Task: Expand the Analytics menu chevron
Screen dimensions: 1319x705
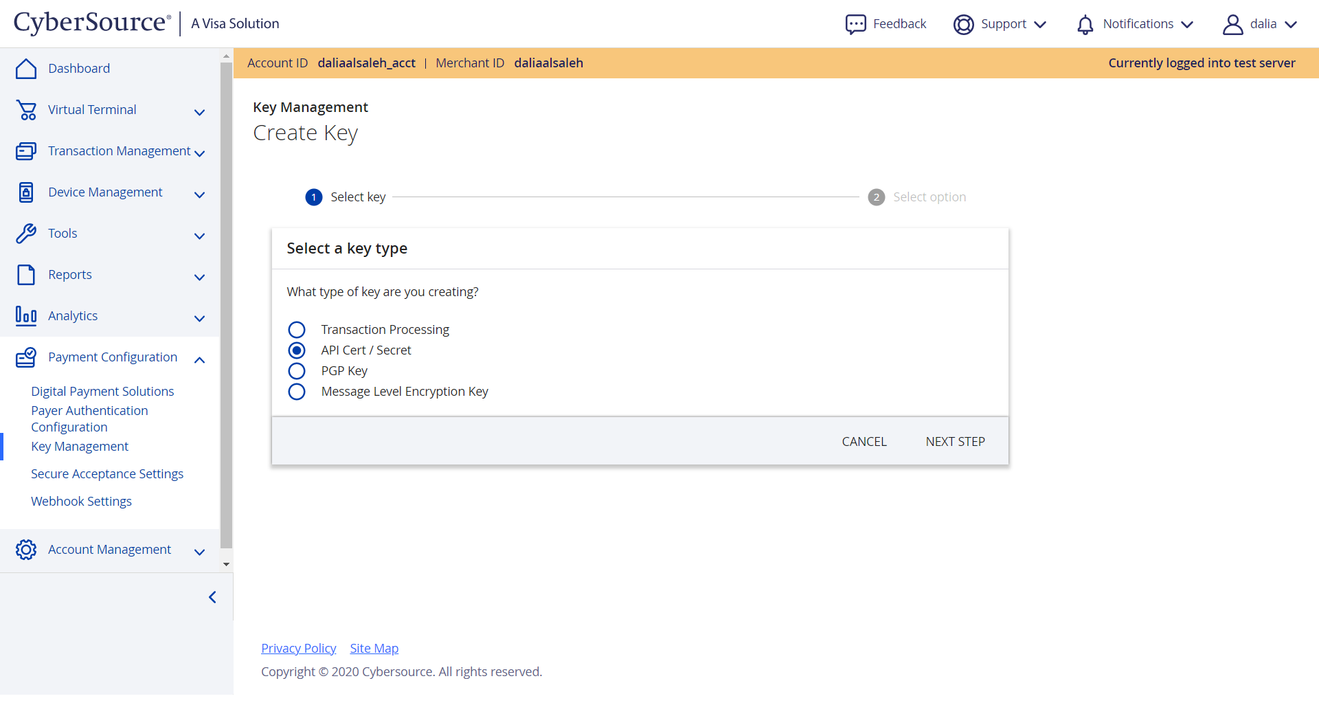Action: pos(200,318)
